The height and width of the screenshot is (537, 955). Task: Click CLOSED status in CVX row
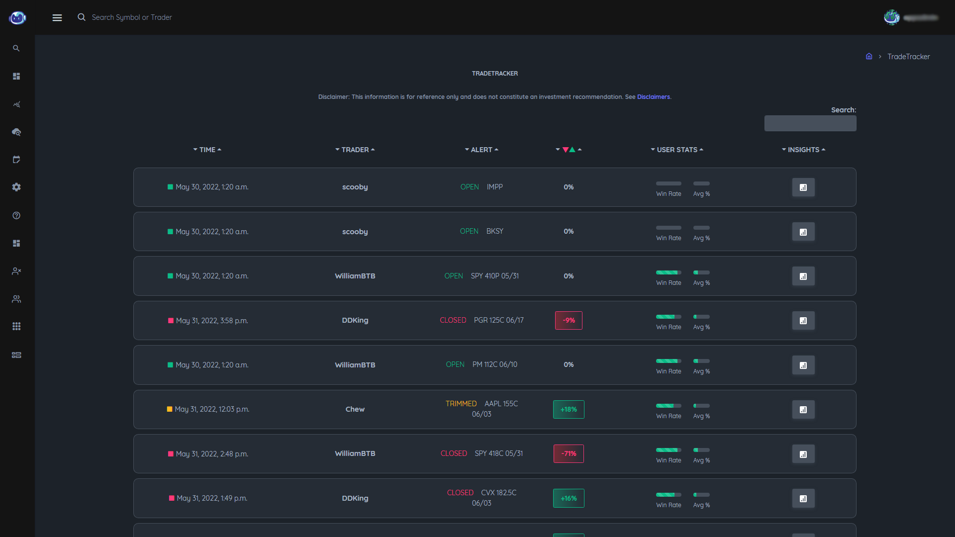pyautogui.click(x=460, y=493)
